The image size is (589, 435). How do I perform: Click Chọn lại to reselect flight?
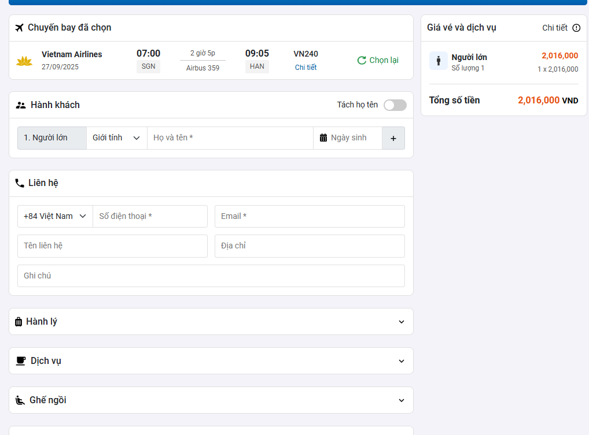(378, 60)
